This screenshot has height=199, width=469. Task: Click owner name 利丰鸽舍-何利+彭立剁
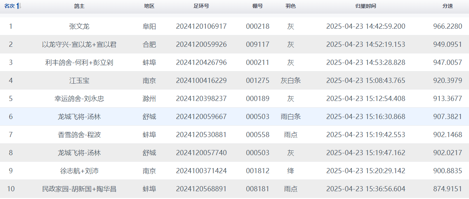pos(79,63)
